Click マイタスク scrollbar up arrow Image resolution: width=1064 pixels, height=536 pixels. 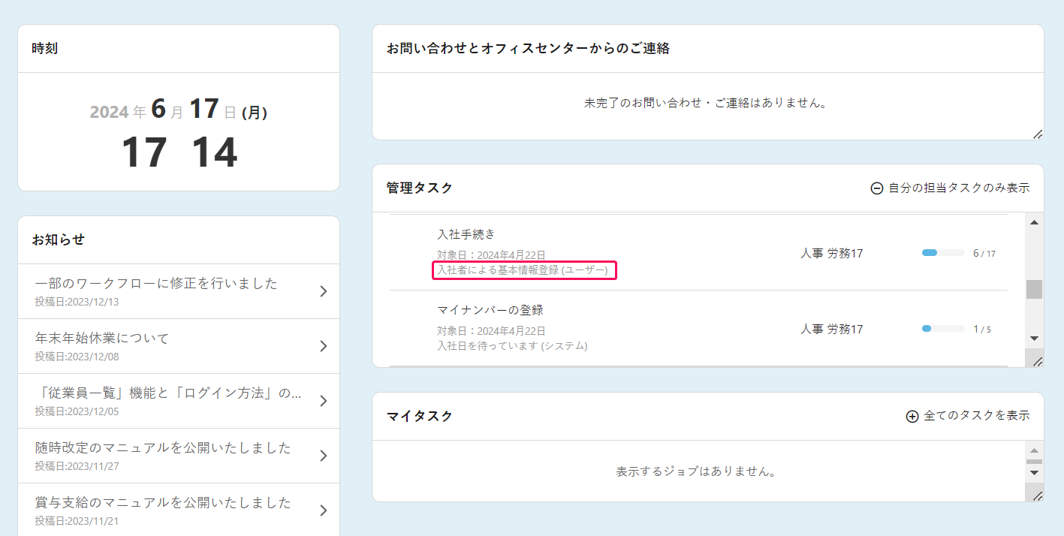click(x=1034, y=449)
